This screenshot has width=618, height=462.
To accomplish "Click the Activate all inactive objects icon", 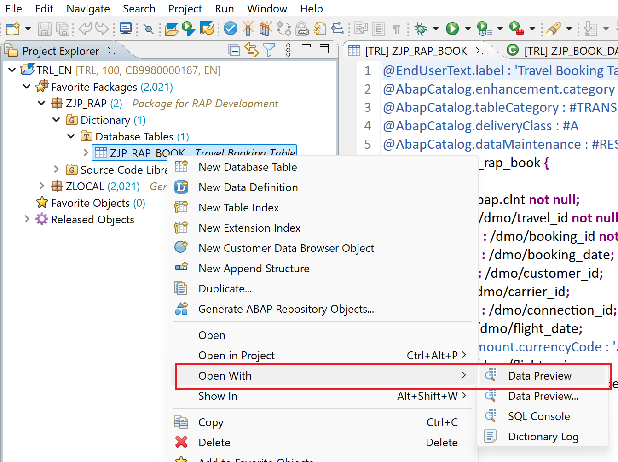I will click(266, 29).
